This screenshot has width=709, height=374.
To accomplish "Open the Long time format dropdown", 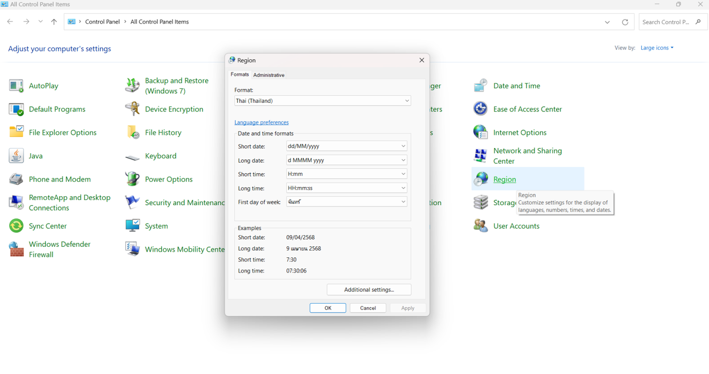I will [347, 188].
